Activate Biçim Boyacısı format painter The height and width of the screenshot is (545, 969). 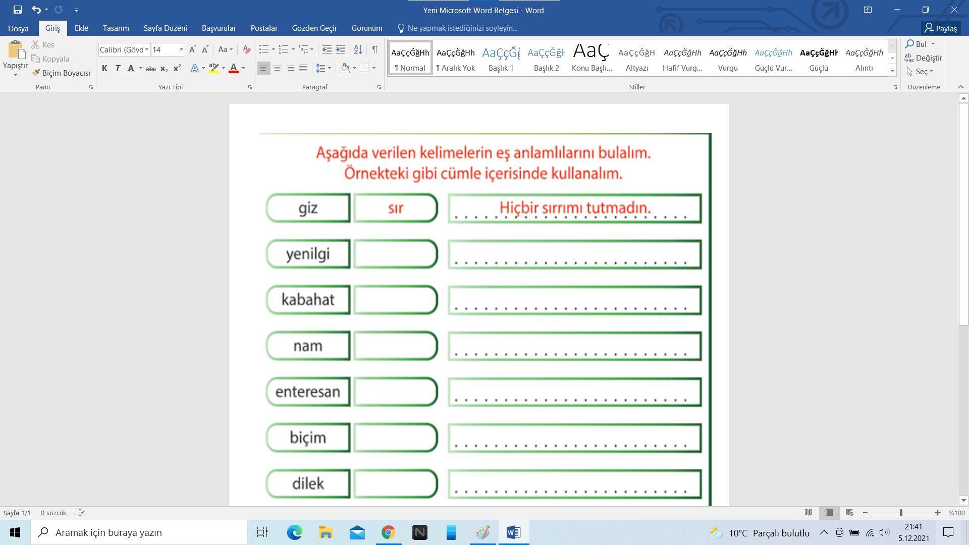coord(61,73)
